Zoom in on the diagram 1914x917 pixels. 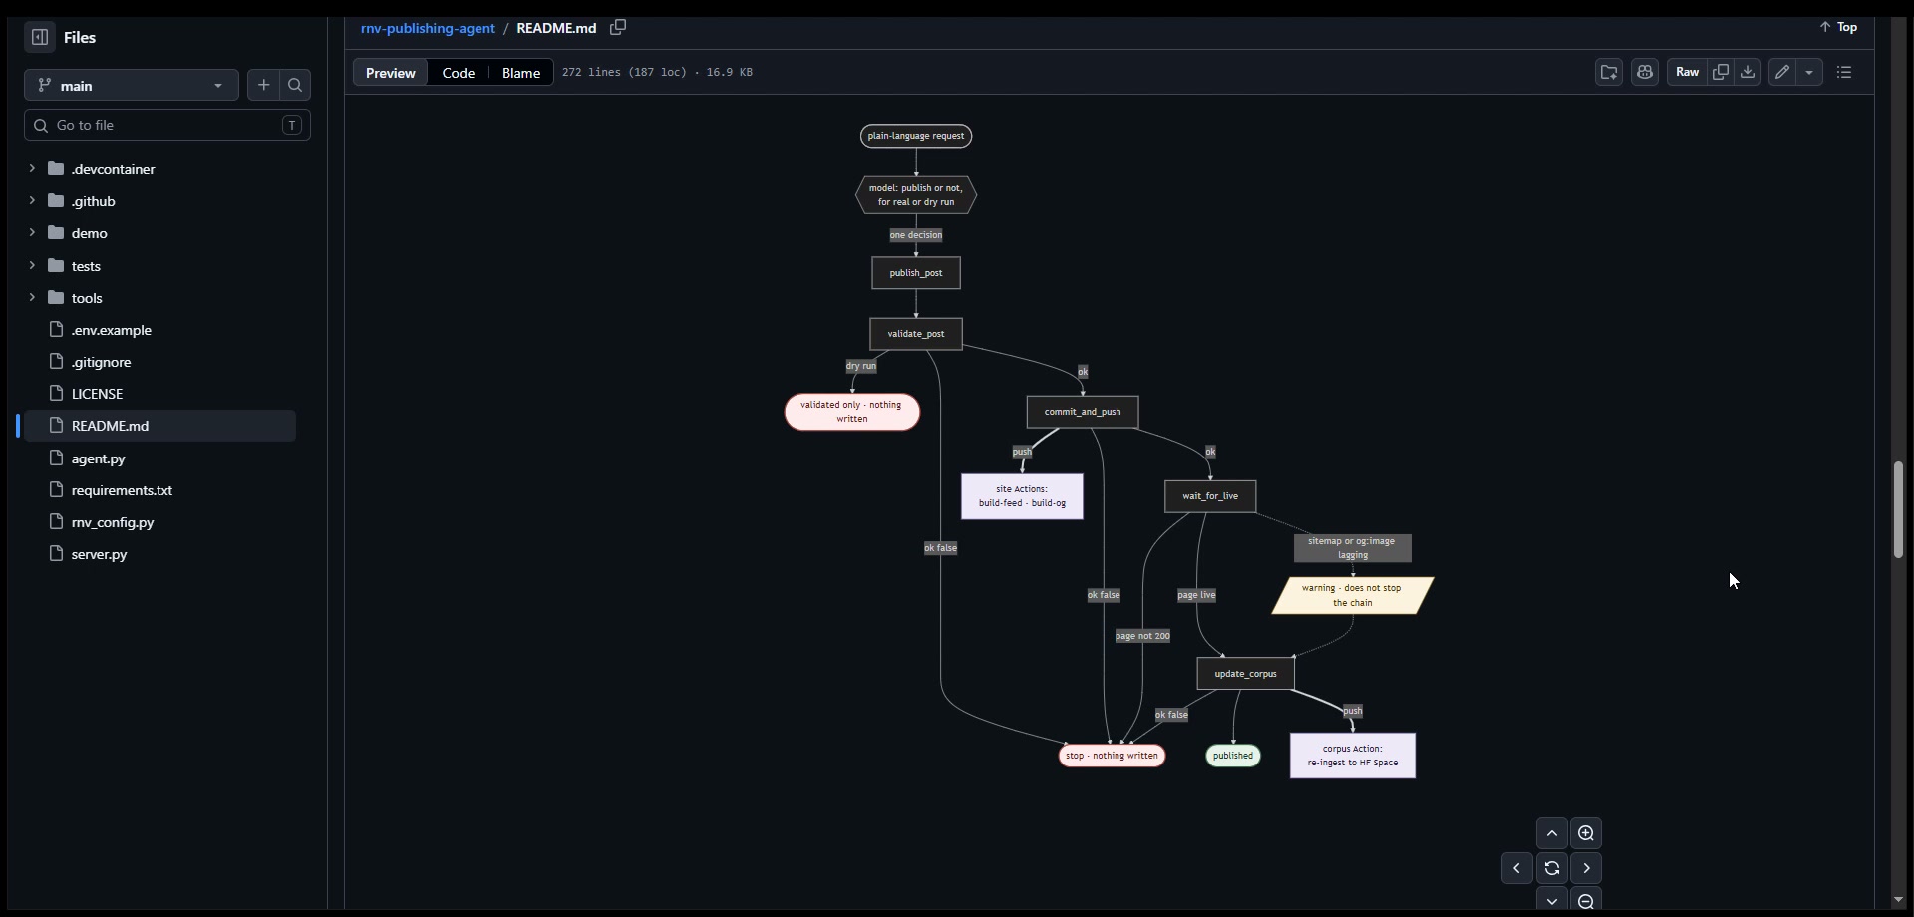click(1586, 833)
